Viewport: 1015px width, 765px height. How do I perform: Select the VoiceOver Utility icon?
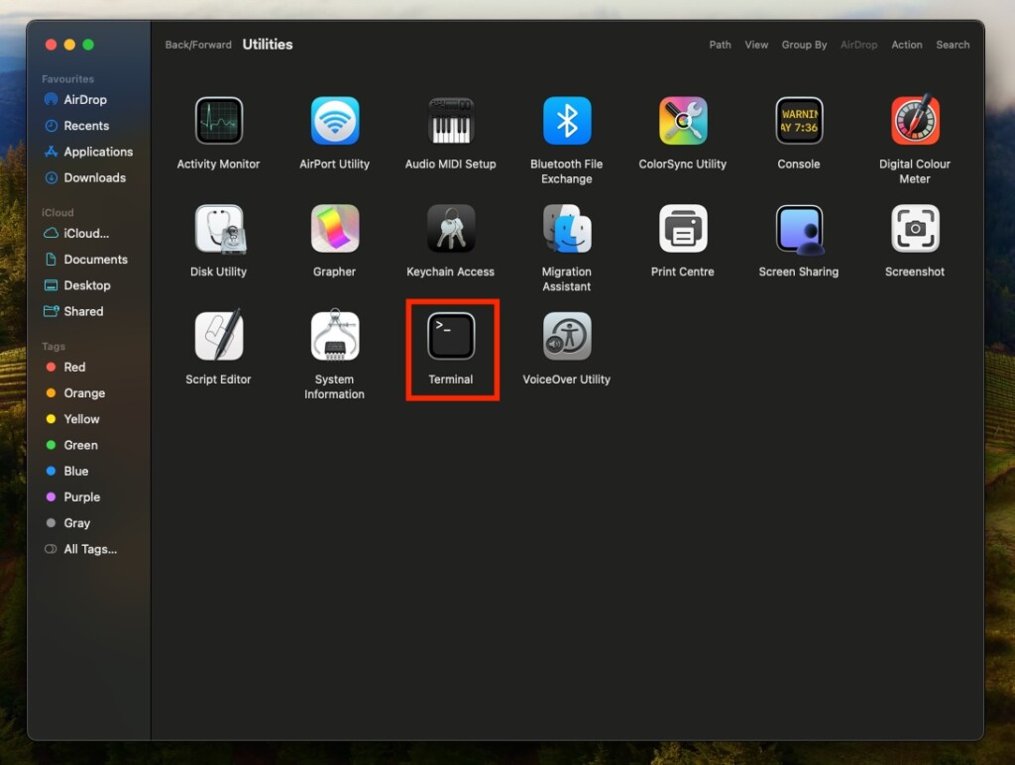(566, 337)
